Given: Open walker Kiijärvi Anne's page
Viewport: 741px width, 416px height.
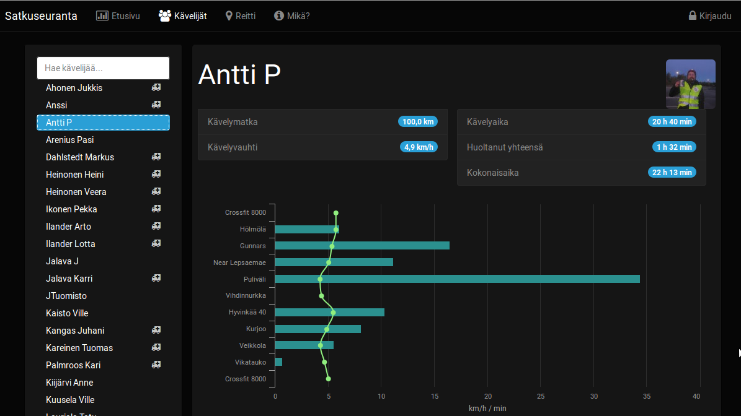Looking at the screenshot, I should pos(69,383).
